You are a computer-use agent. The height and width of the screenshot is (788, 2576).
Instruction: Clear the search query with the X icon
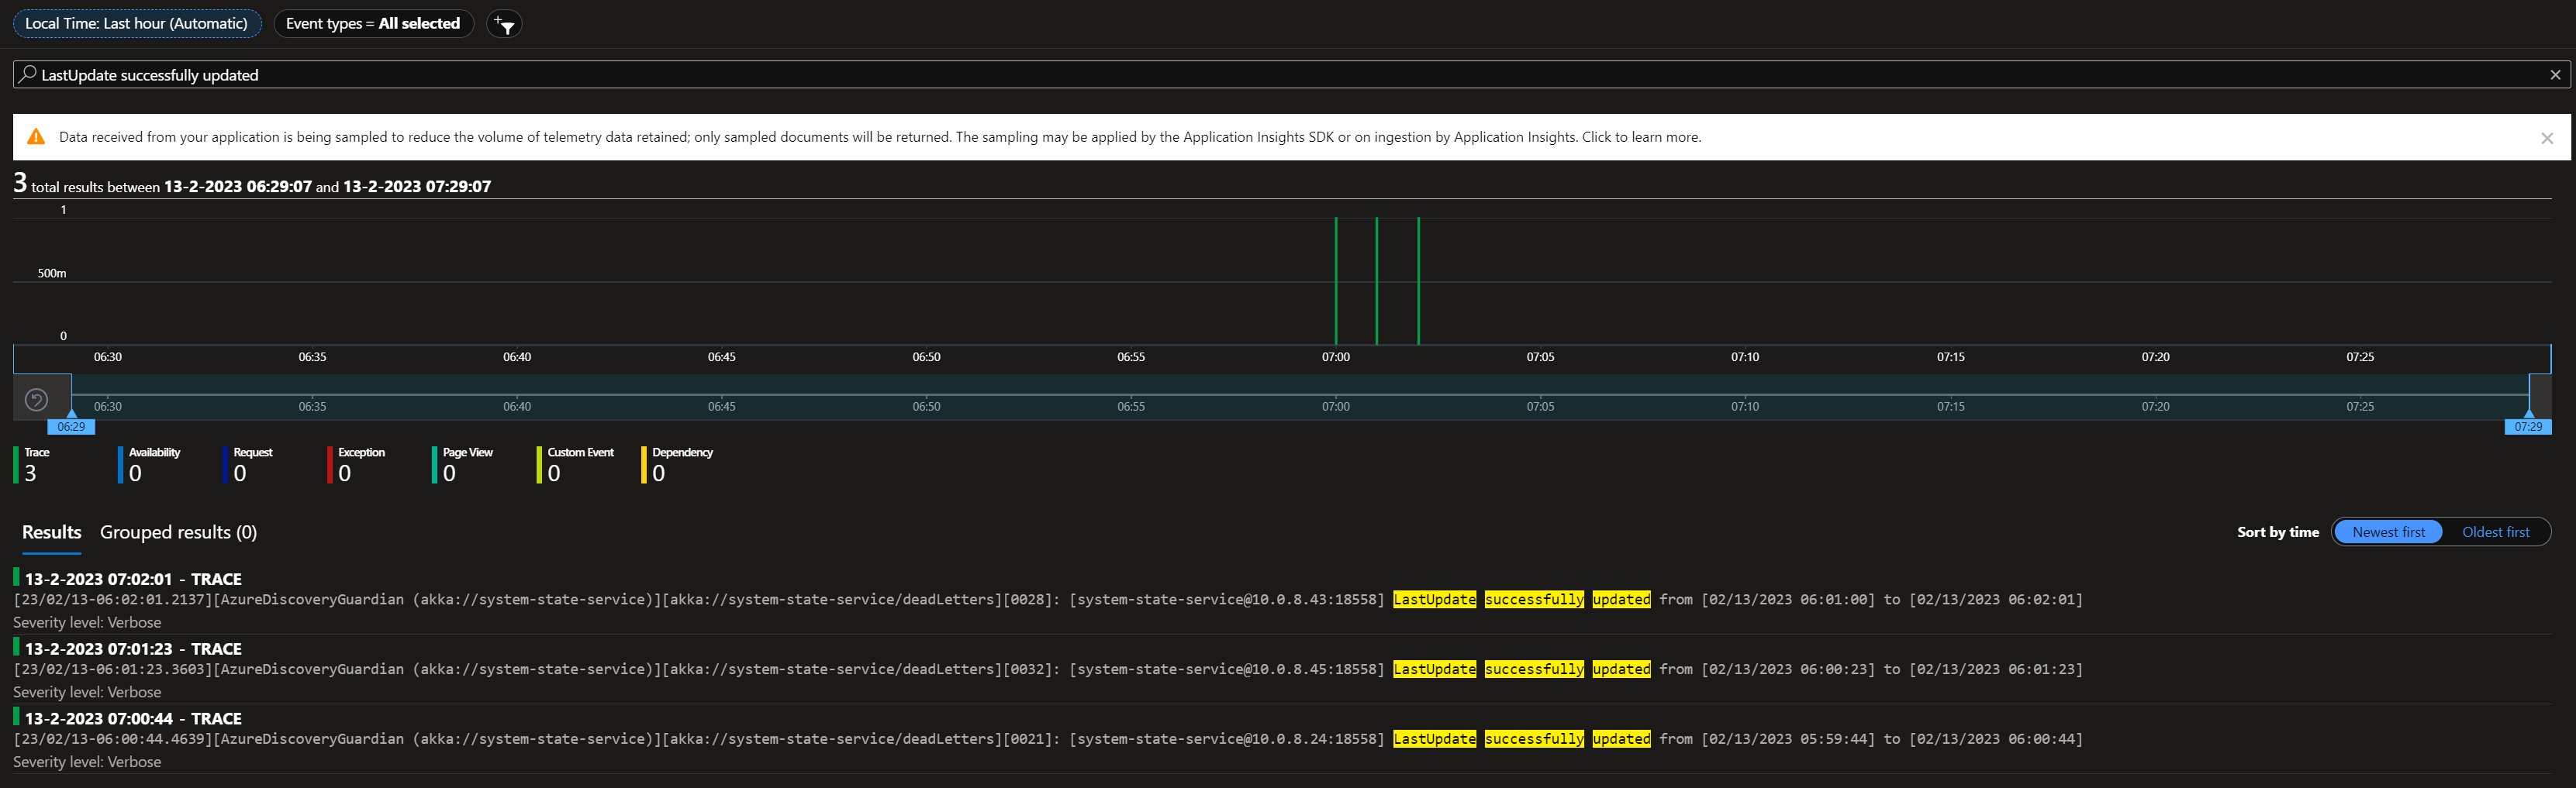[2556, 74]
